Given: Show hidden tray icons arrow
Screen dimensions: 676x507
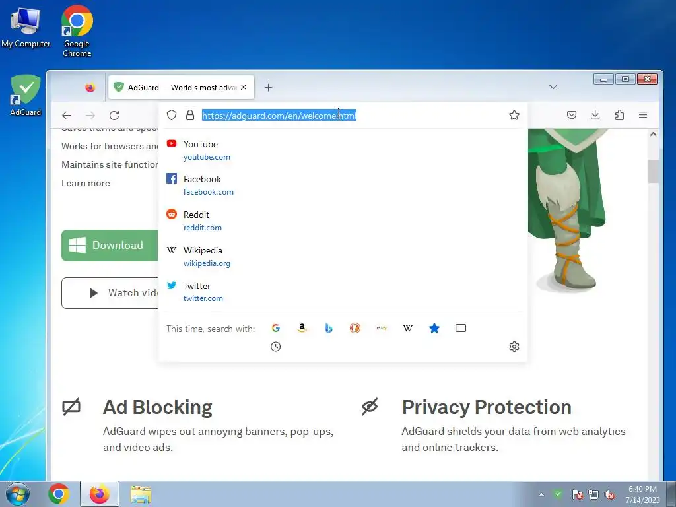Looking at the screenshot, I should [541, 494].
